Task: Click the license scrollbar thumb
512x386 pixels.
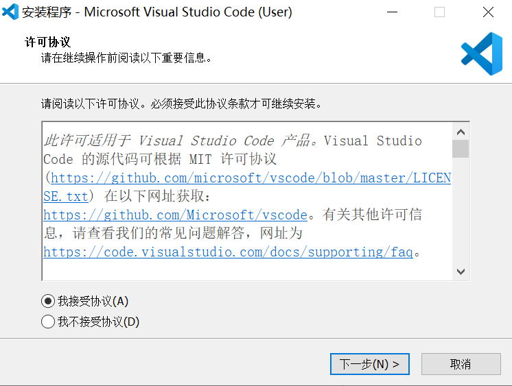Action: (x=461, y=149)
